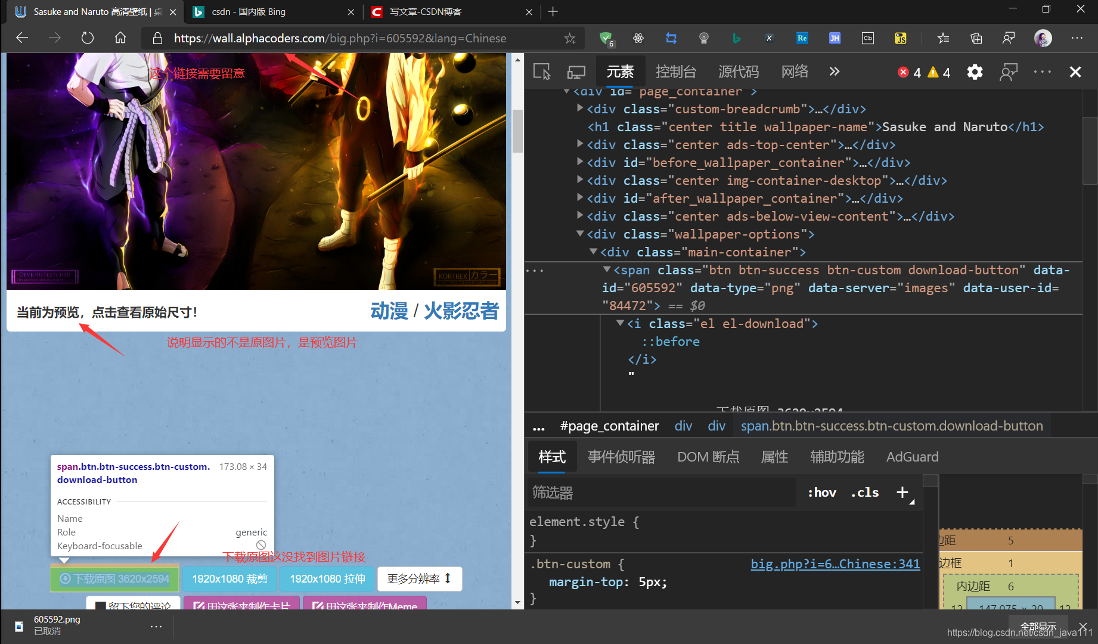Open DevTools customize menu (three dots)
Viewport: 1098px width, 644px height.
1043,72
